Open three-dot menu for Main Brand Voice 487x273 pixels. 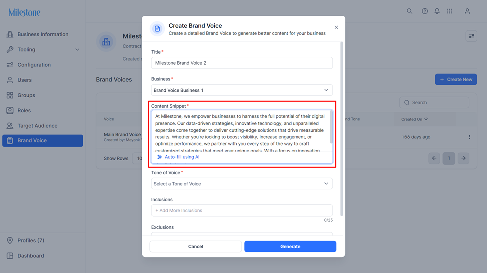pos(469,137)
